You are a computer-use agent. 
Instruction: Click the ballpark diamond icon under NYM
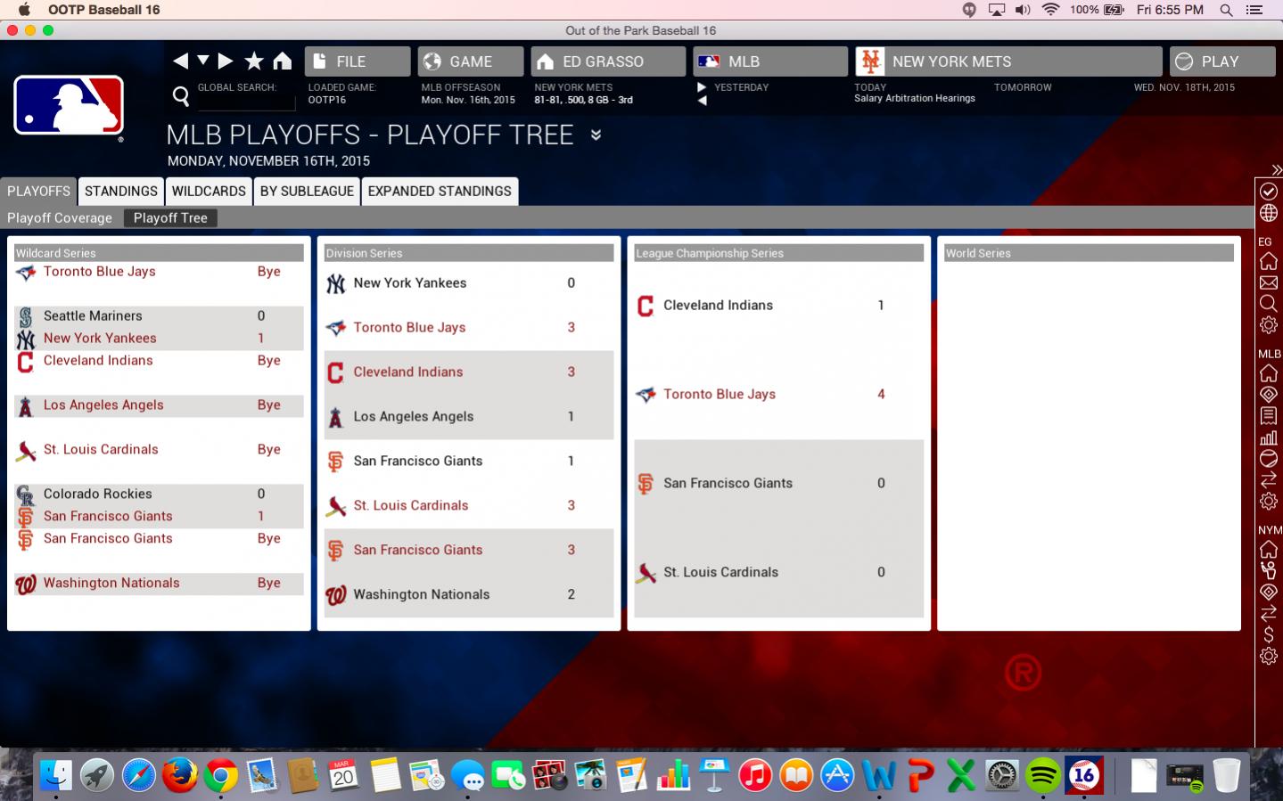1269,593
